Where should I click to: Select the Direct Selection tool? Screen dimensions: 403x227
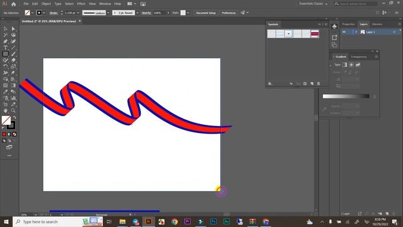(13, 29)
